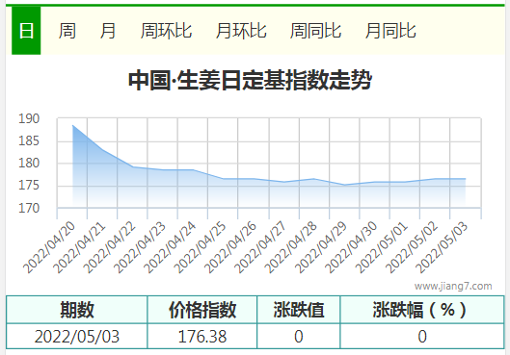Switch to the 月 monthly tab
This screenshot has width=510, height=355.
[108, 31]
